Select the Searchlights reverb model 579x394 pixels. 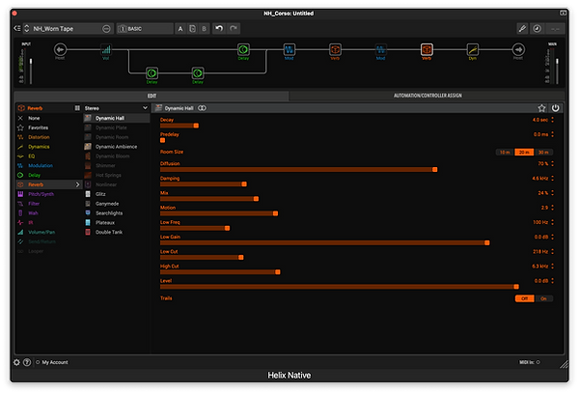pos(117,213)
